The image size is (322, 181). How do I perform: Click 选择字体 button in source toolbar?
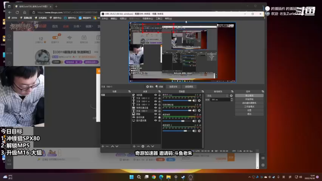[173, 86]
